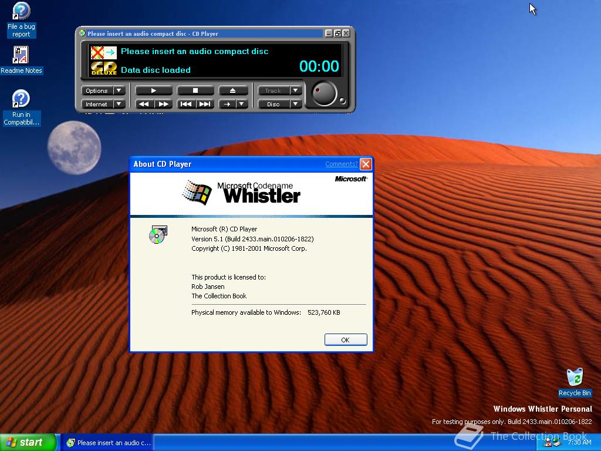601x451 pixels.
Task: Click the 00:00 time display
Action: (x=319, y=66)
